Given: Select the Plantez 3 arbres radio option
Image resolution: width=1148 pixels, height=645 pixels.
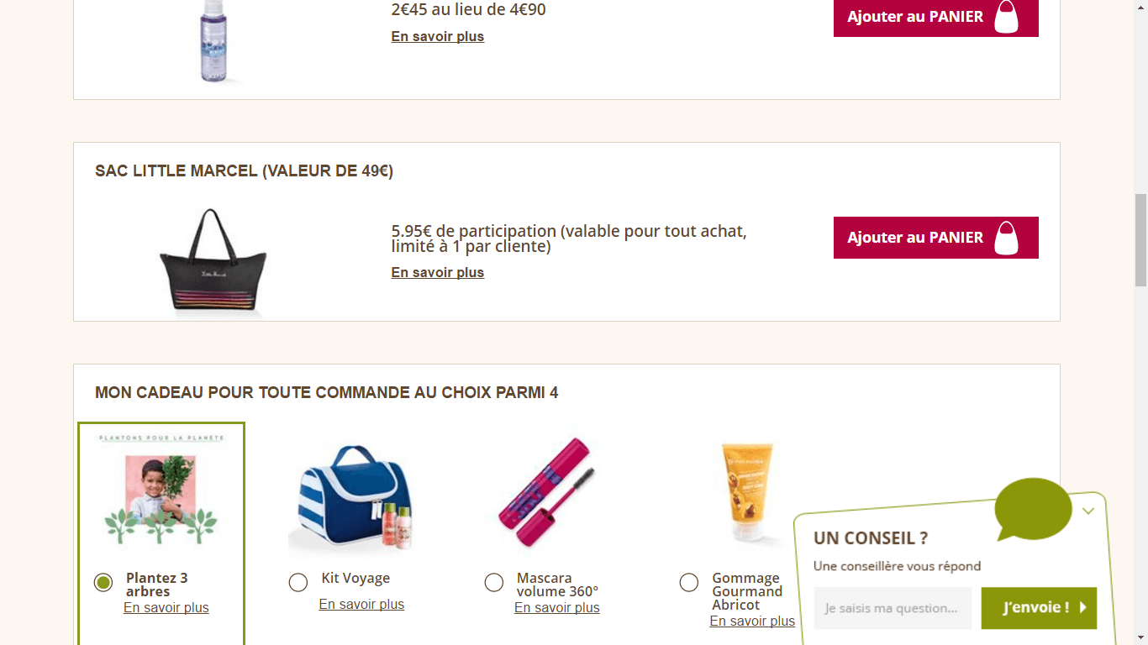Looking at the screenshot, I should (103, 583).
